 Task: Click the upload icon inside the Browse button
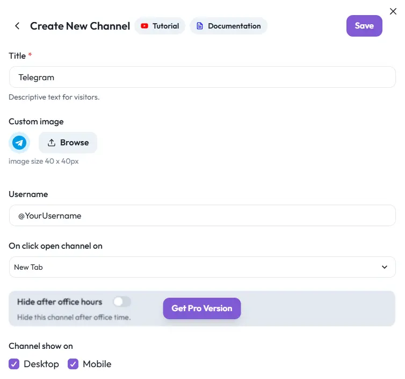(52, 143)
